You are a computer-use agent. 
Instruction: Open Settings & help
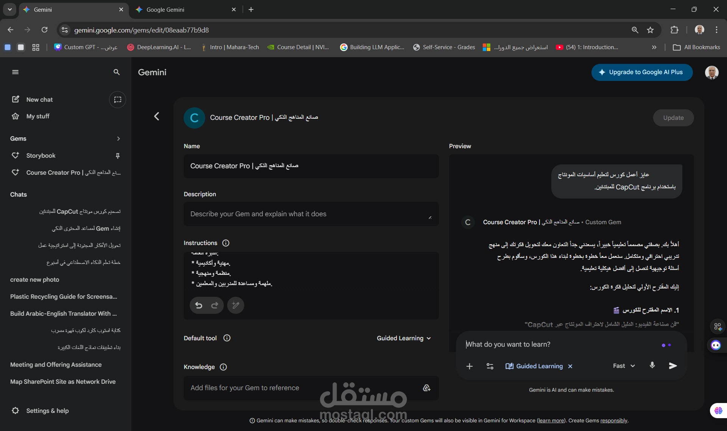[40, 411]
